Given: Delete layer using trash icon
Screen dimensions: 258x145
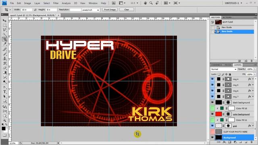Looking at the screenshot, I should pyautogui.click(x=251, y=142).
